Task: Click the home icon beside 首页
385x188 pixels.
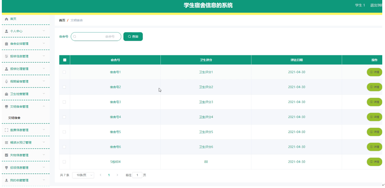Action: tap(7, 19)
